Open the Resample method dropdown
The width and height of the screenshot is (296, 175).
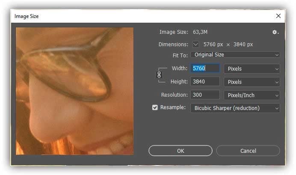[x=235, y=108]
